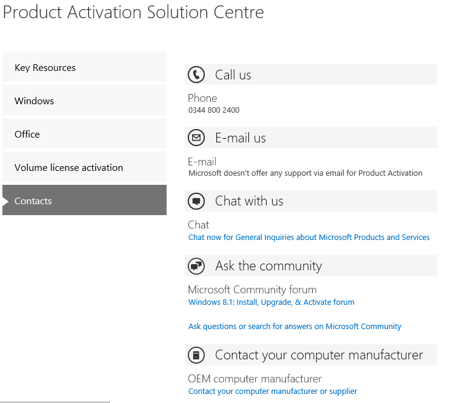The width and height of the screenshot is (455, 403).
Task: Open Windows 8.1 Install, Upgrade, Activate forum link
Action: click(x=271, y=302)
